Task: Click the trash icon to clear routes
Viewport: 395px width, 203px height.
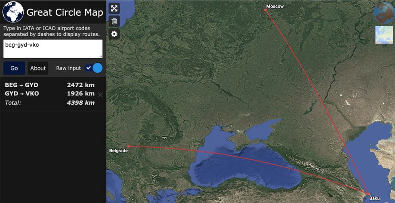Action: 114,21
